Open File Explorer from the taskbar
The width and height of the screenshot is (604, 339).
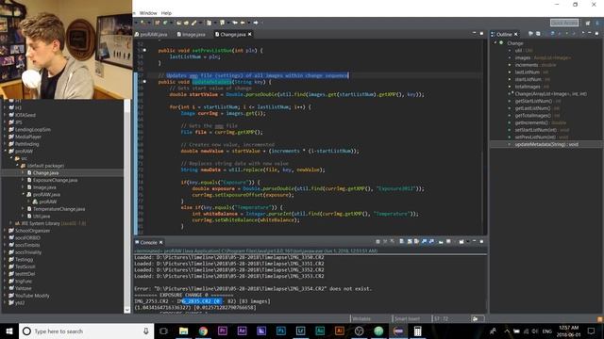pyautogui.click(x=183, y=331)
